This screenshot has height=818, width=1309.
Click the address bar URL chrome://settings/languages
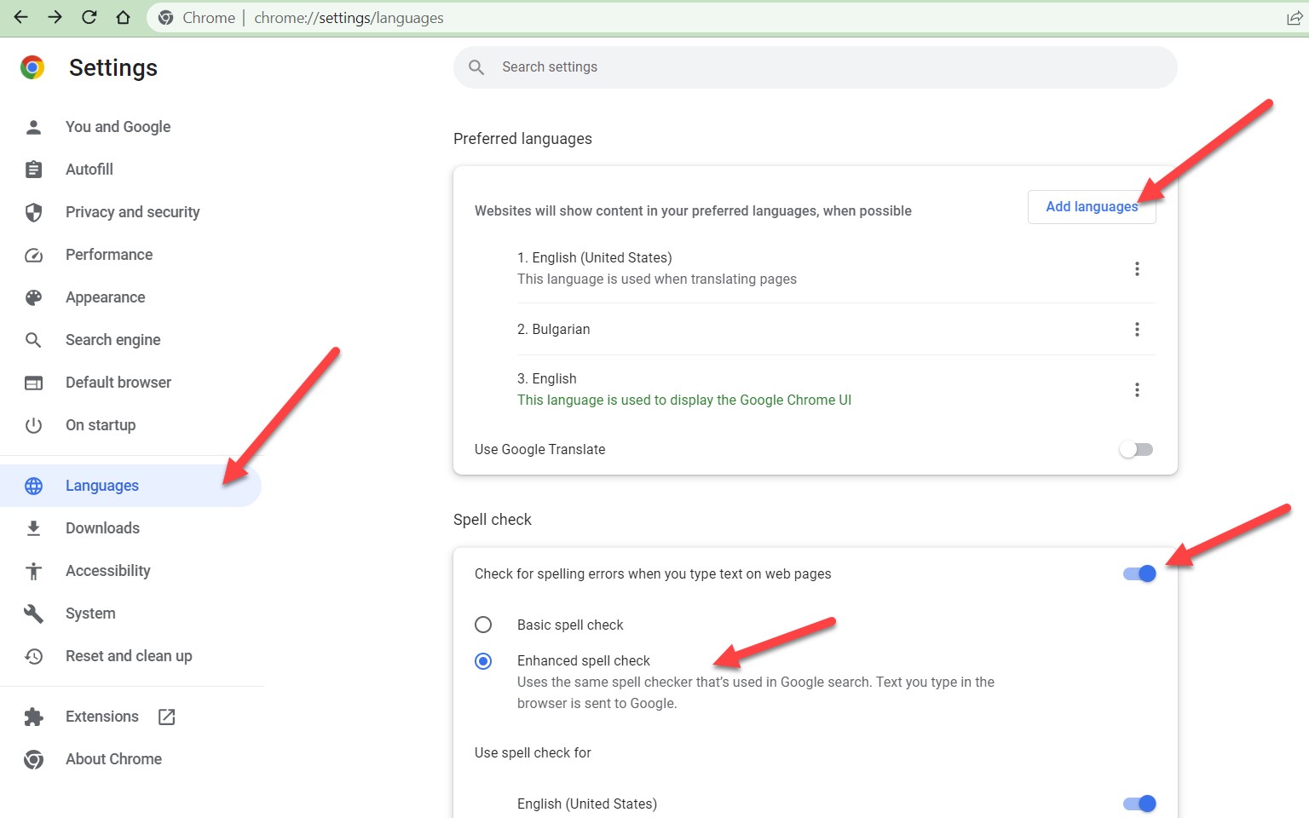(349, 18)
